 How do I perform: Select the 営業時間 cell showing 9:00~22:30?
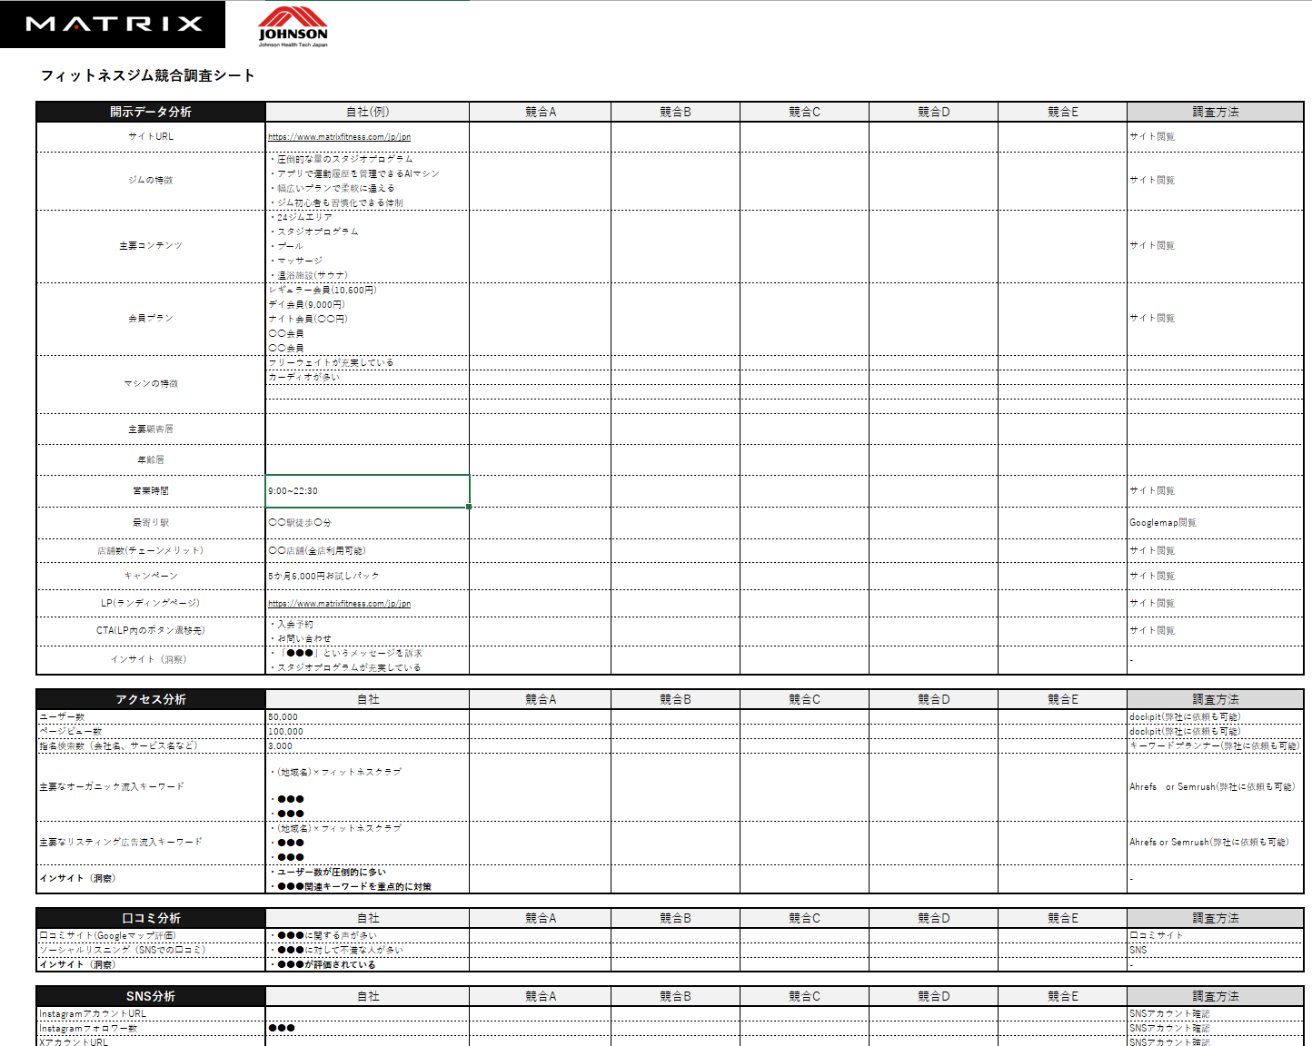click(x=367, y=491)
